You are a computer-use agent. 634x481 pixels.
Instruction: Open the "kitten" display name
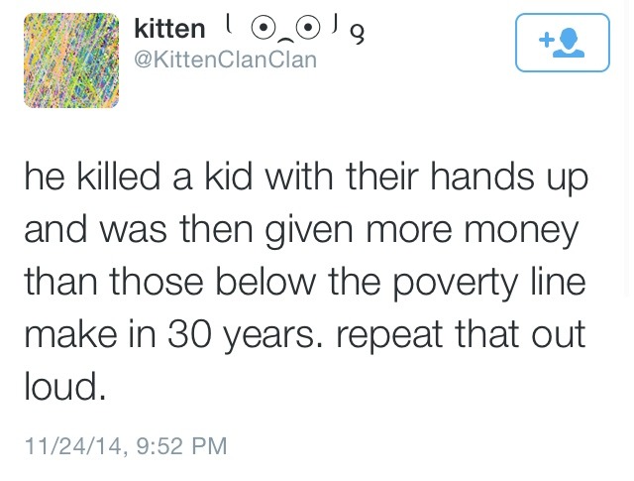point(169,30)
